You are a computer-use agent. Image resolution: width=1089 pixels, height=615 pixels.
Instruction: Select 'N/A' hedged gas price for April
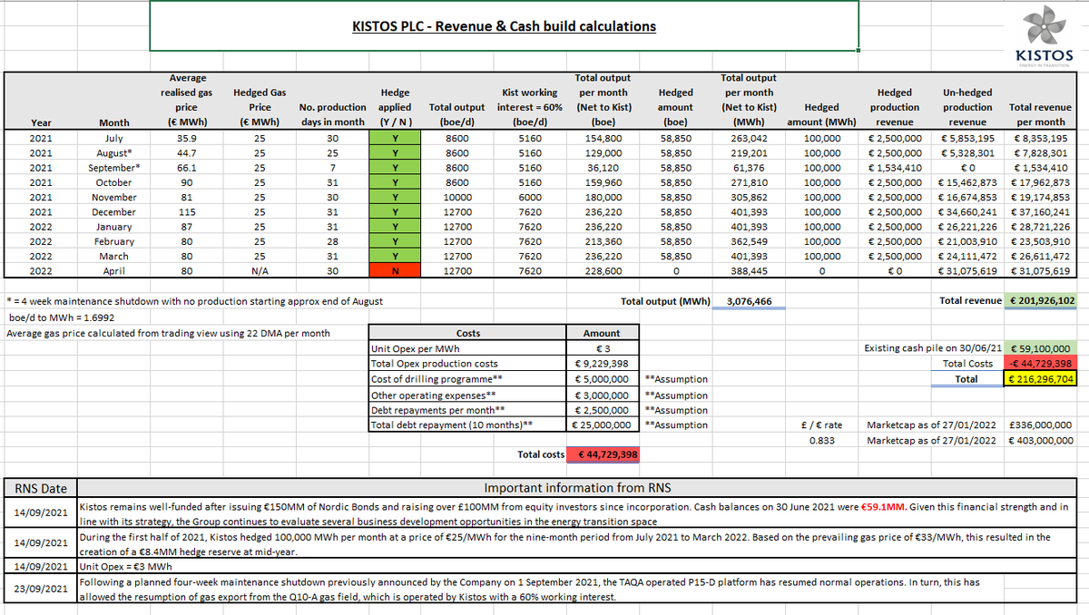[x=260, y=271]
